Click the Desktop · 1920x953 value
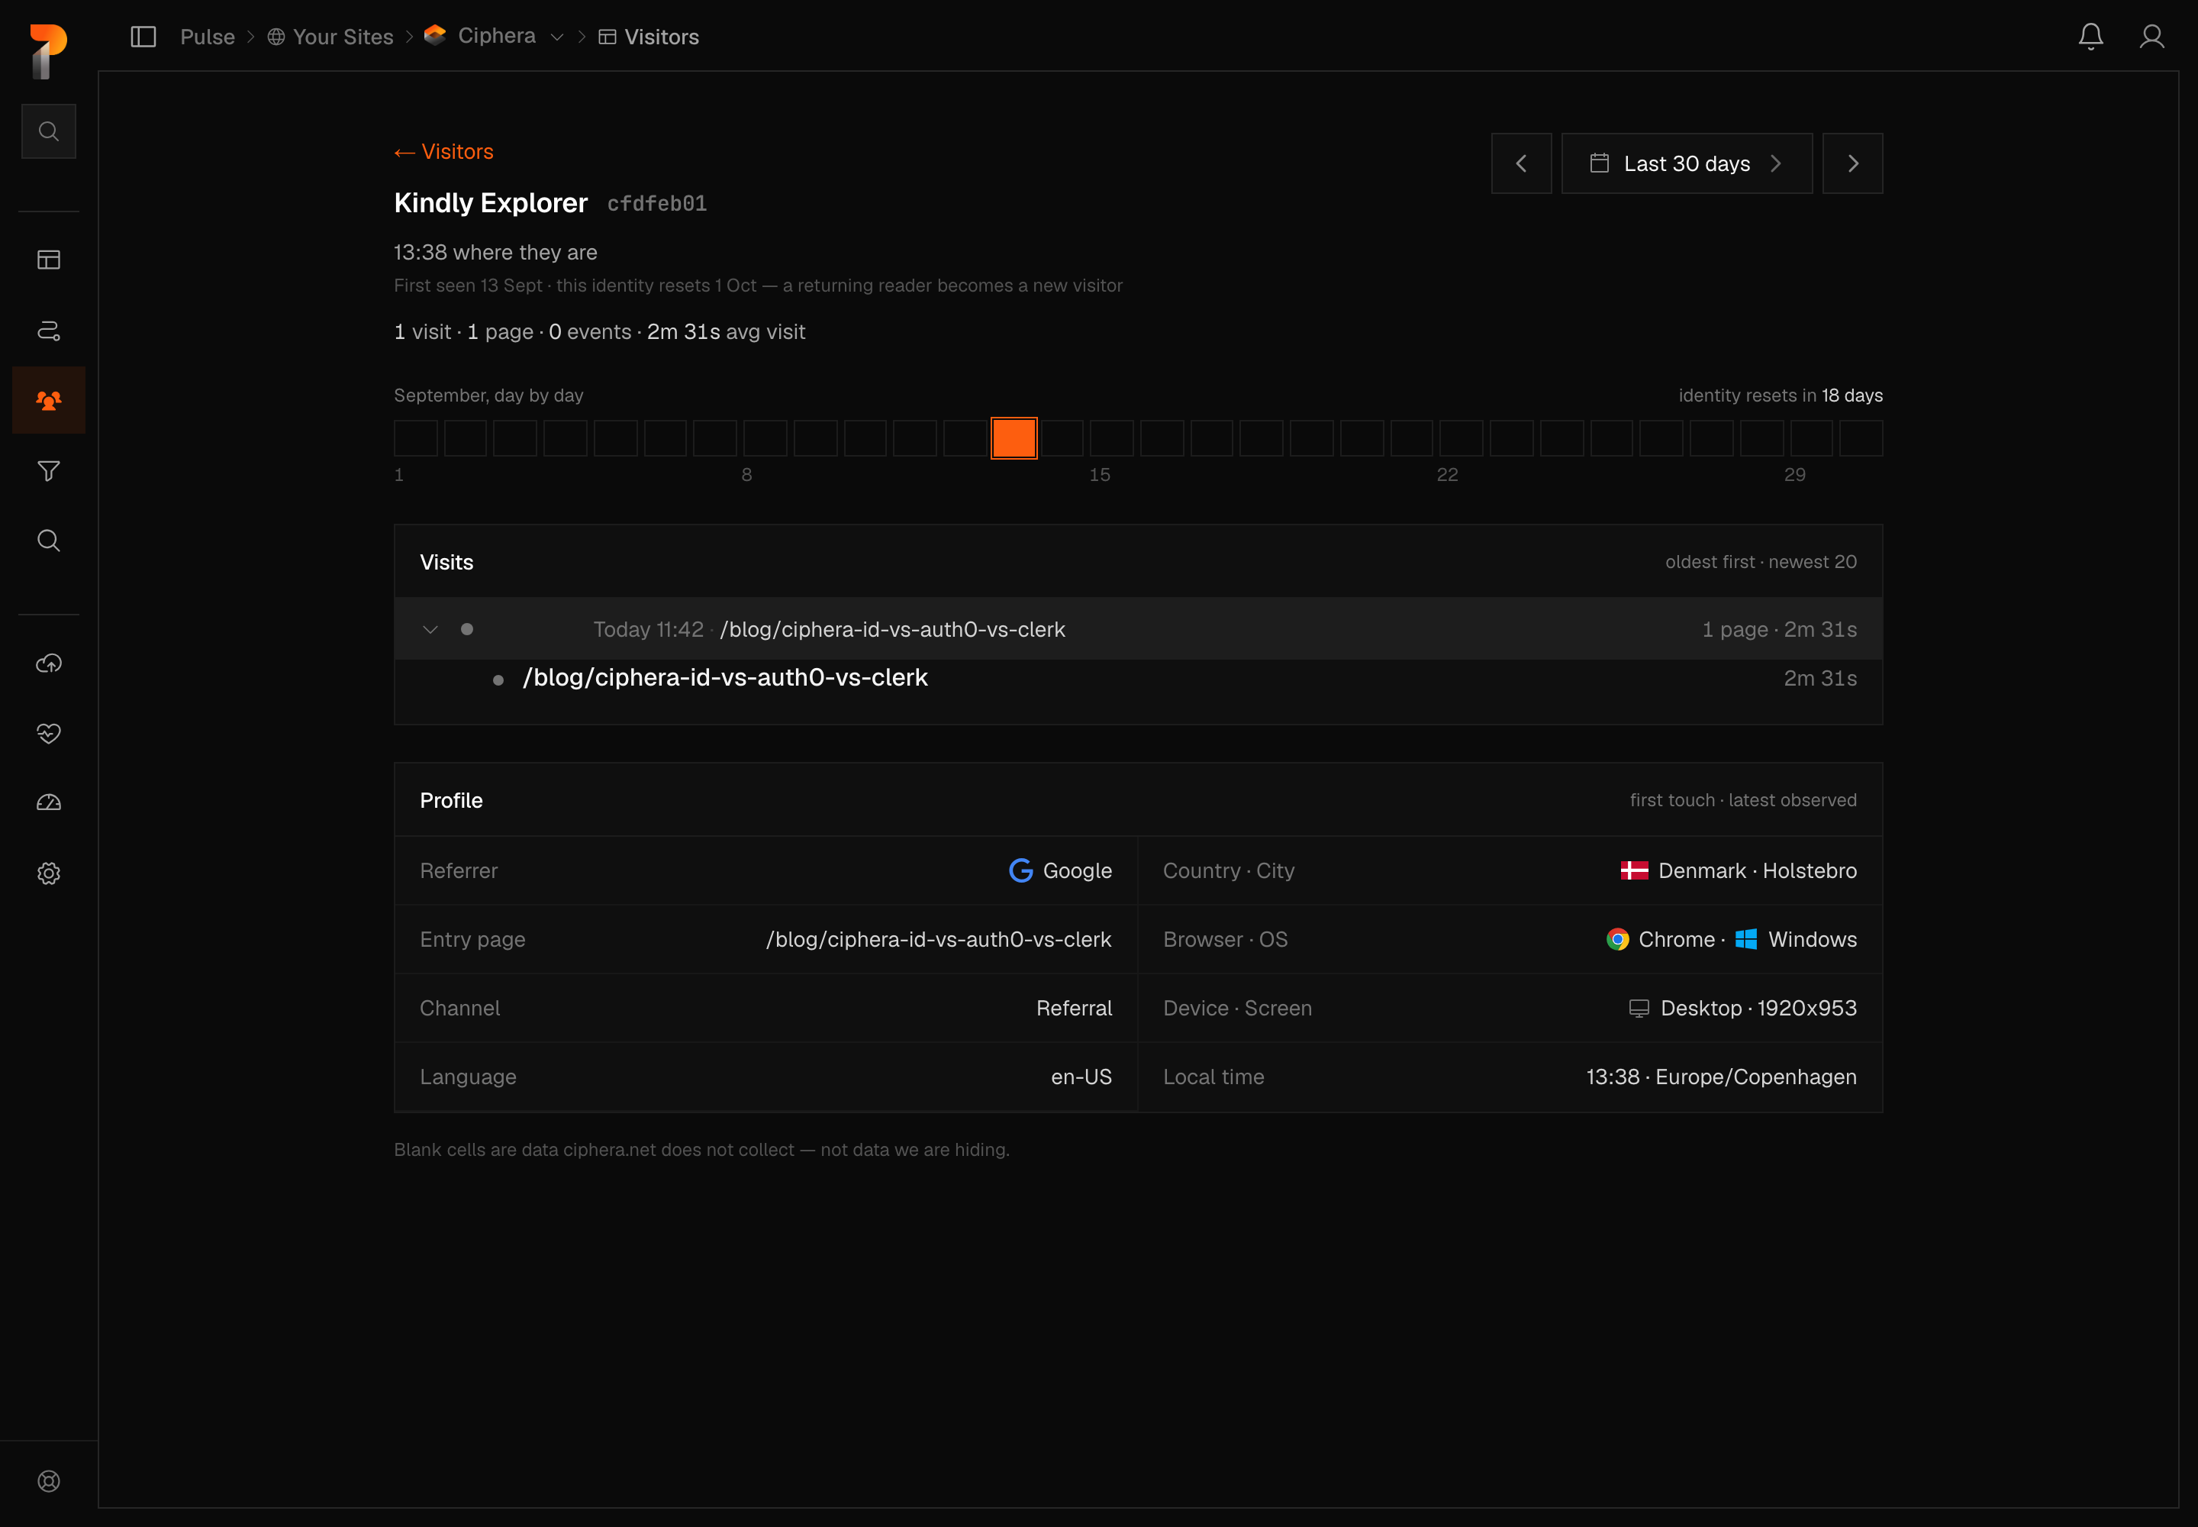 1742,1009
